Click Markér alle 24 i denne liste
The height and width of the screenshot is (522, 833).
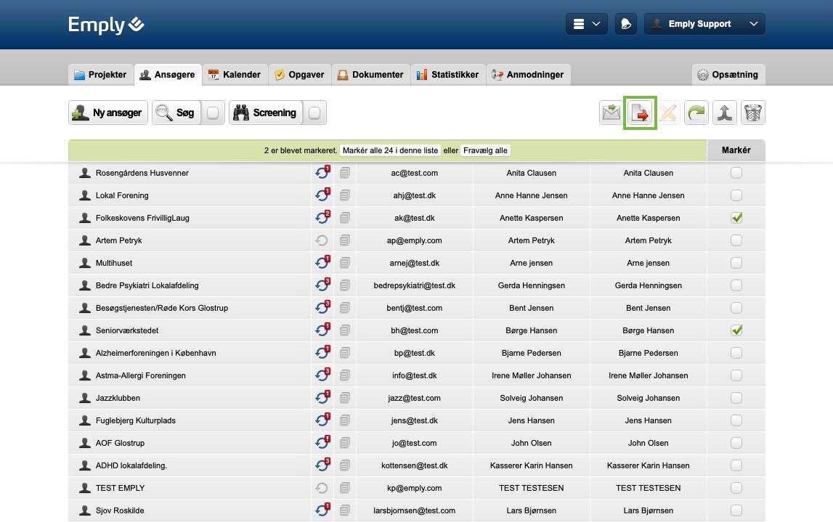coord(390,150)
